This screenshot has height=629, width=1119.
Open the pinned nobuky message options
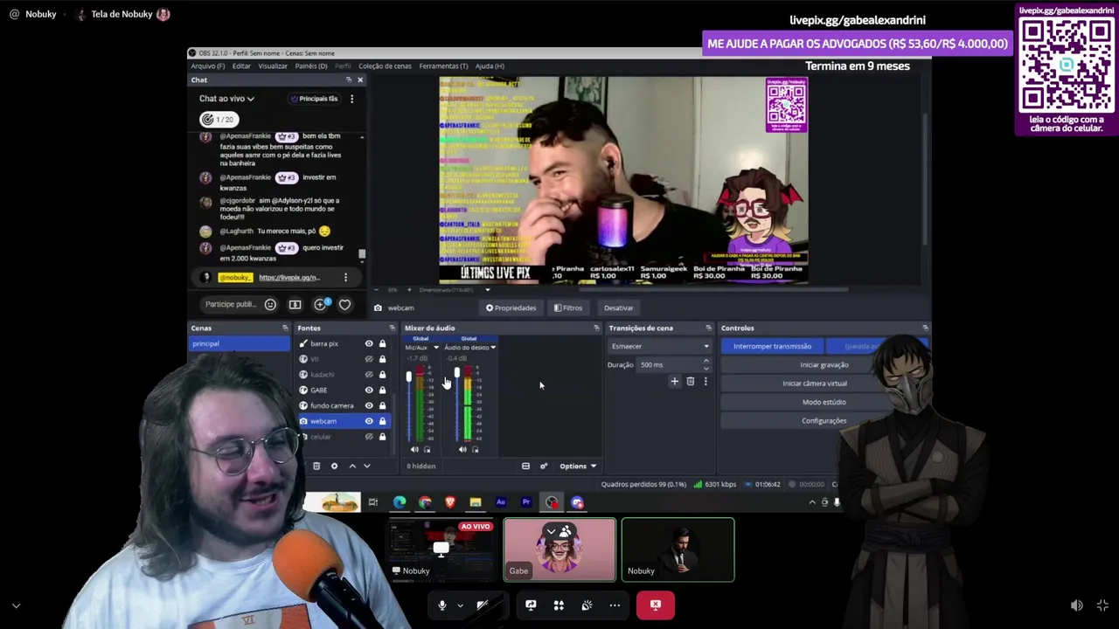[345, 277]
